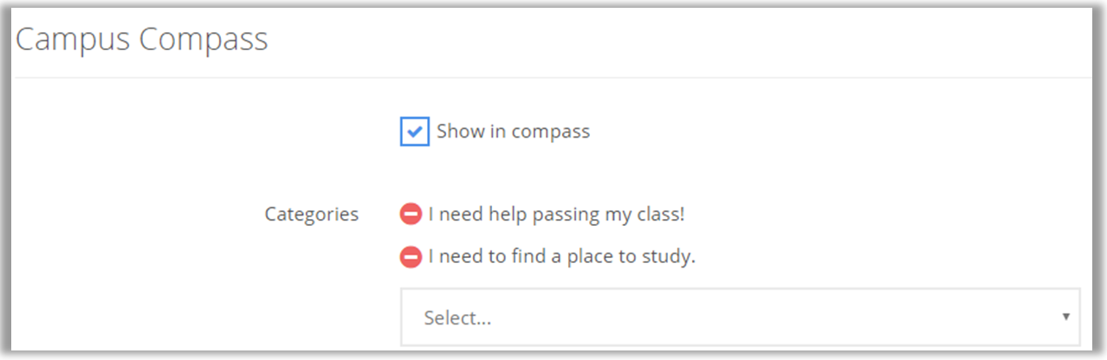Click the red minus icon beside the study place entry
The height and width of the screenshot is (360, 1107).
[x=411, y=257]
